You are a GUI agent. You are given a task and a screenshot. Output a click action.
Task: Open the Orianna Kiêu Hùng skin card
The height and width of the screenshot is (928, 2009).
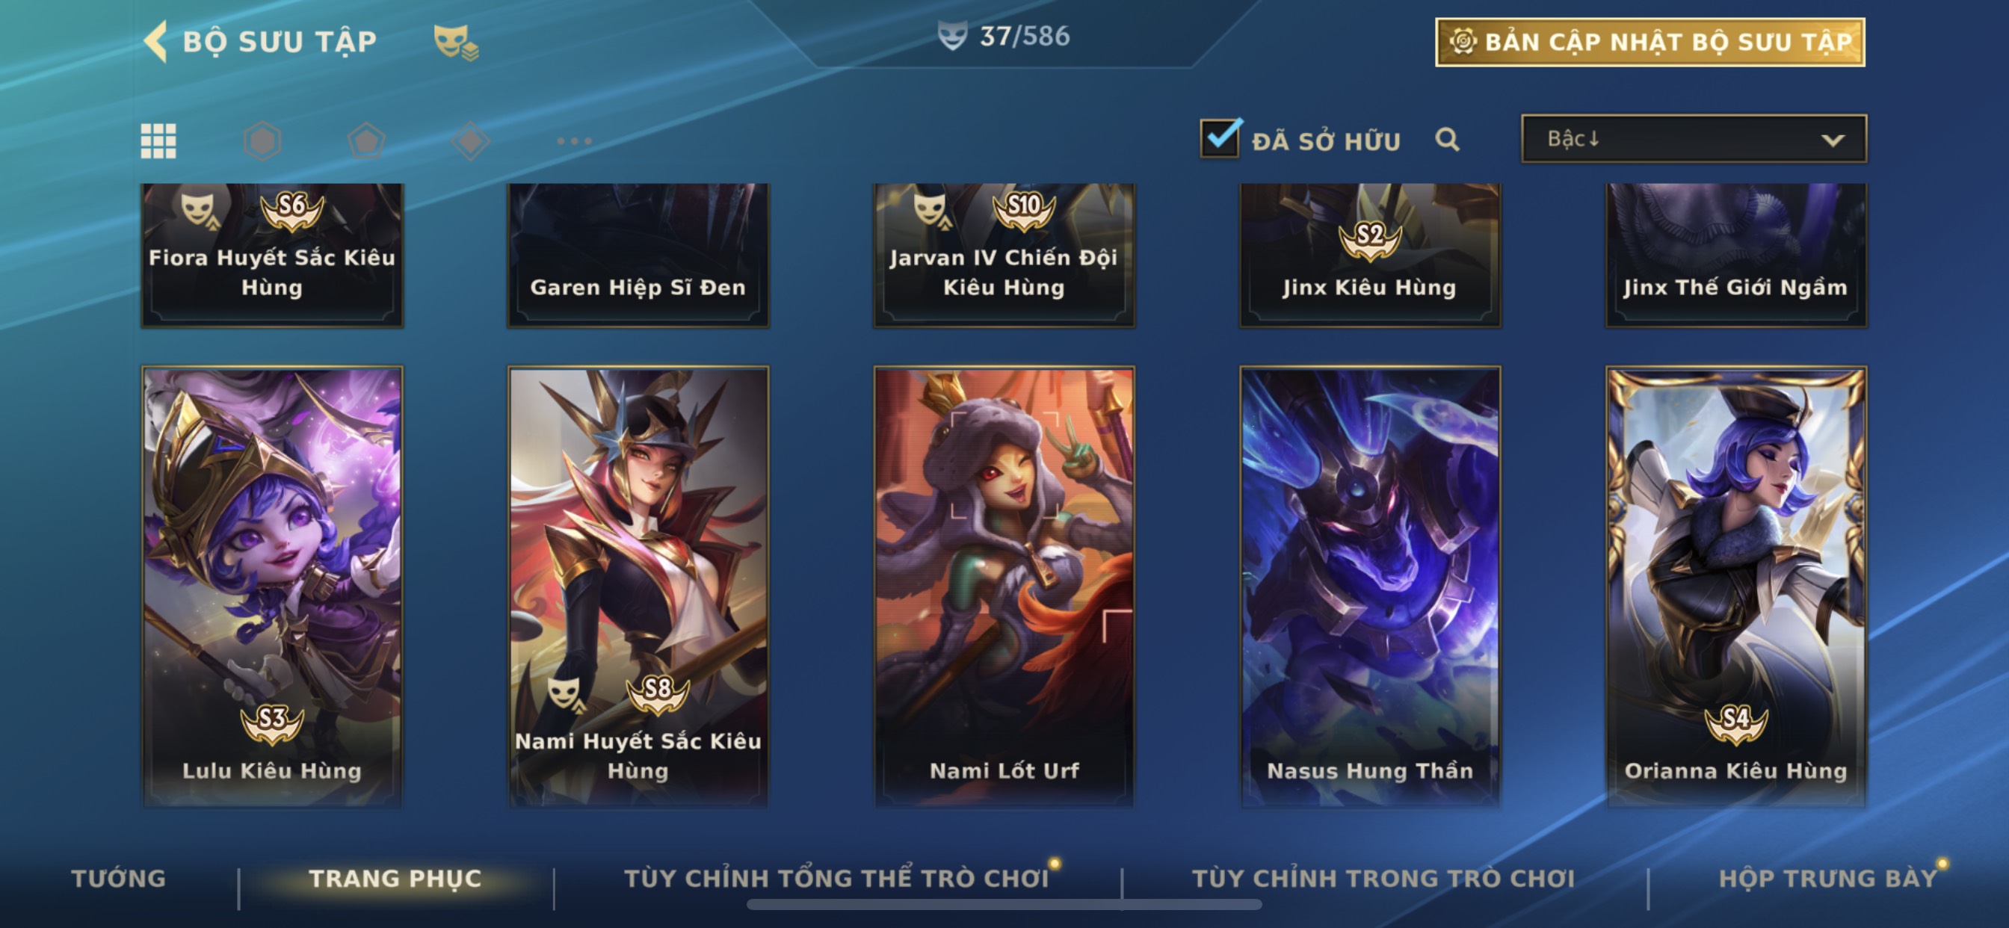pos(1736,587)
